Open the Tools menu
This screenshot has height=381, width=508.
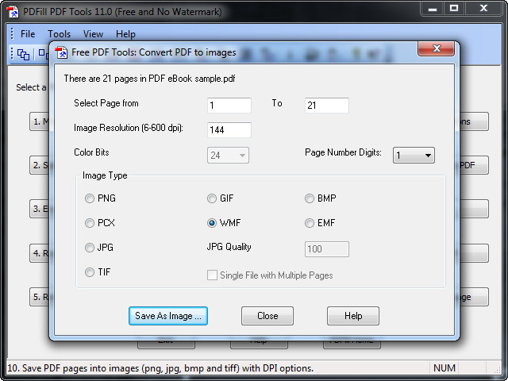pos(59,34)
